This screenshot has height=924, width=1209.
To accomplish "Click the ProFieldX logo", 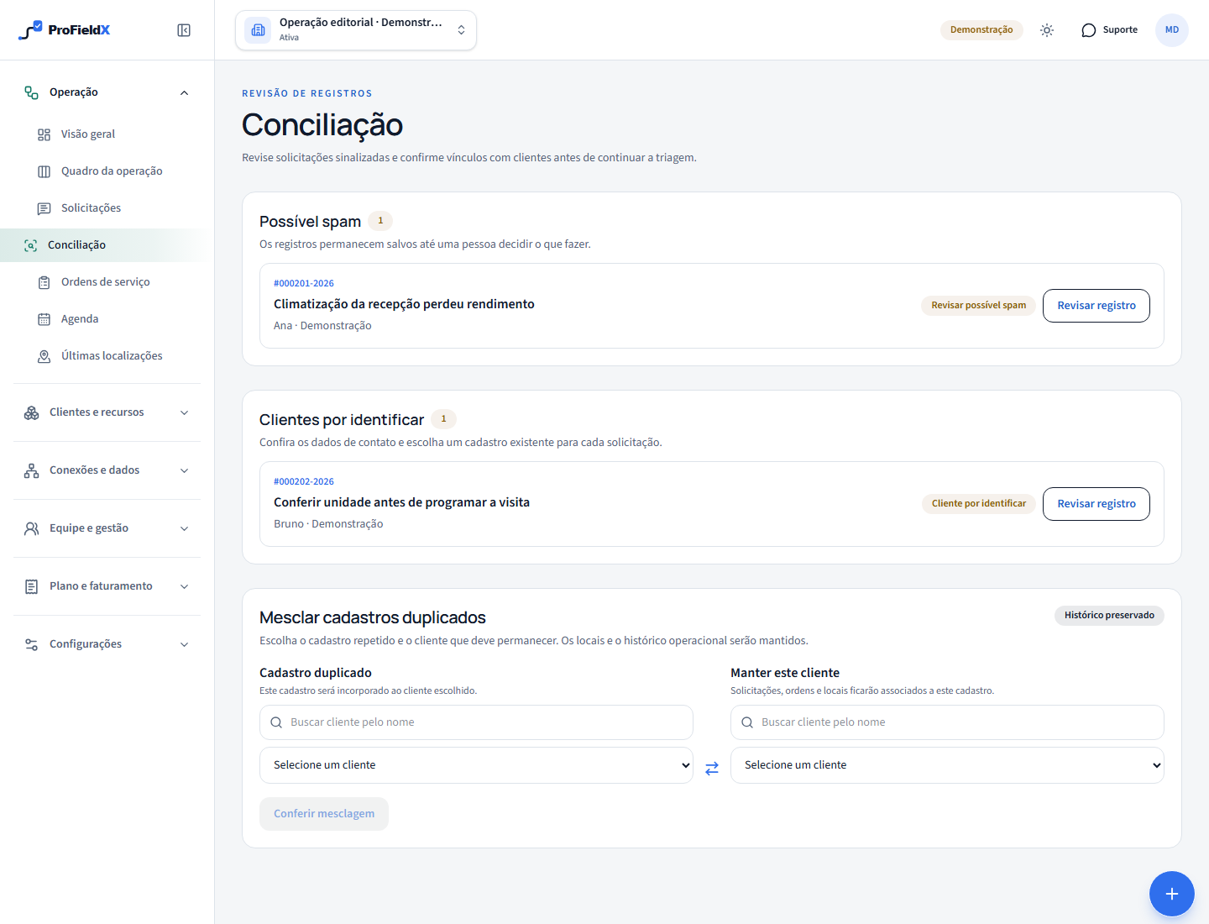I will pyautogui.click(x=65, y=30).
